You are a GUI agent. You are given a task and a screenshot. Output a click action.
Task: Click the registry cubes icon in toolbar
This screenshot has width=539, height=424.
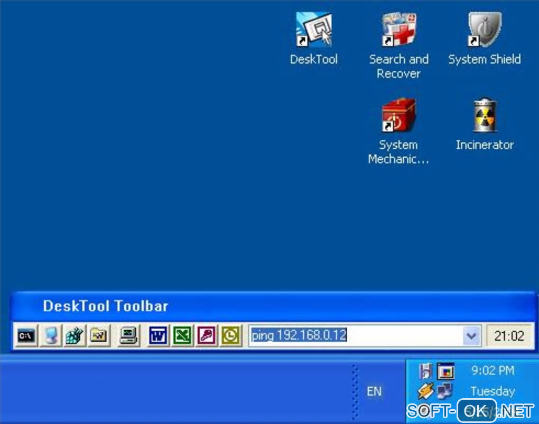[75, 336]
